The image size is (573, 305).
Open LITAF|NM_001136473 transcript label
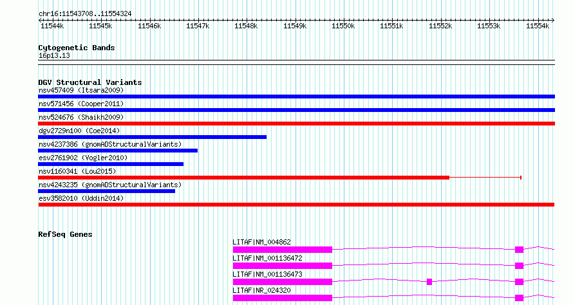pyautogui.click(x=267, y=274)
